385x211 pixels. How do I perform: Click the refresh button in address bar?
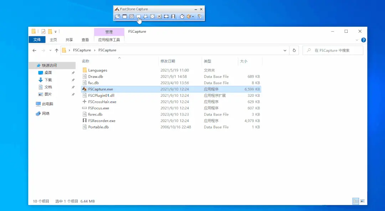click(294, 50)
